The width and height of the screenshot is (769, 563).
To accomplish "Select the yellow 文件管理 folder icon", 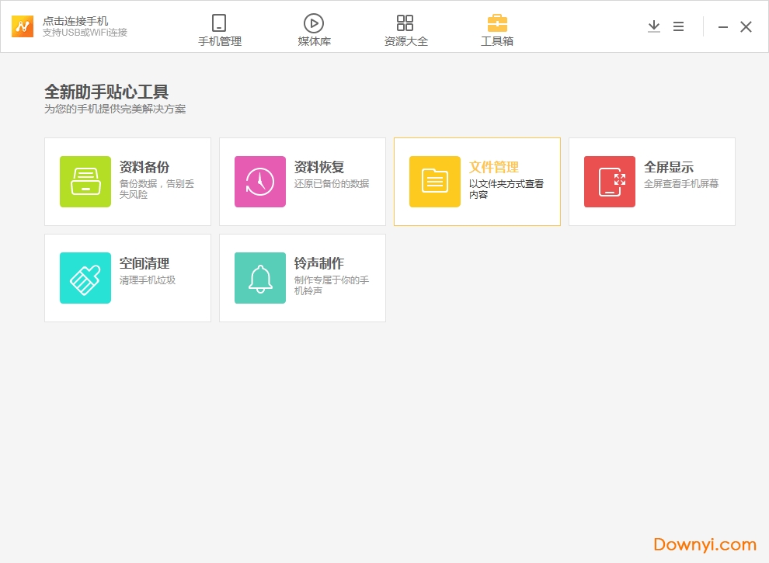I will coord(435,182).
